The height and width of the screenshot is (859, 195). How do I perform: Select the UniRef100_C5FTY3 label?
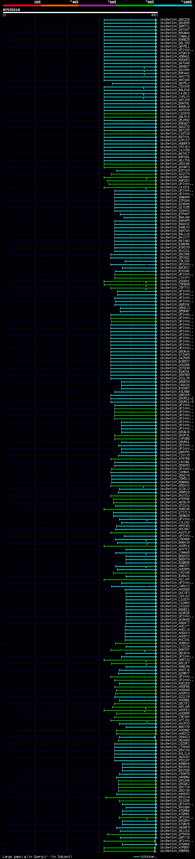coord(175,288)
